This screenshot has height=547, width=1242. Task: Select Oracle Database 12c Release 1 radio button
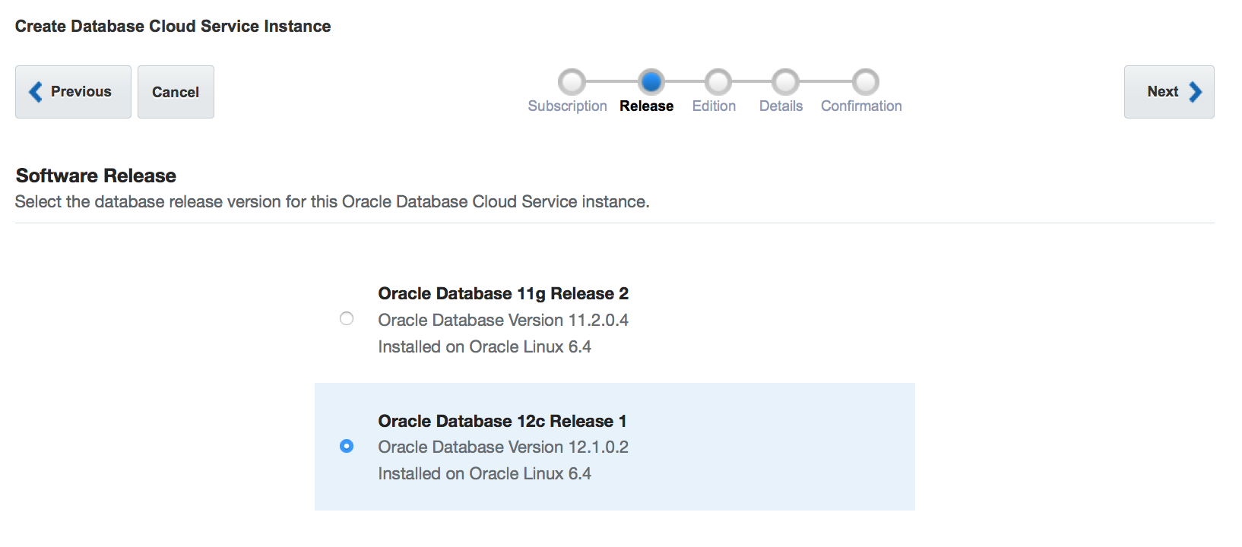(x=347, y=446)
